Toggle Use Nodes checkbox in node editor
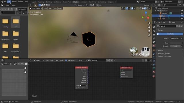 [x=66, y=60]
